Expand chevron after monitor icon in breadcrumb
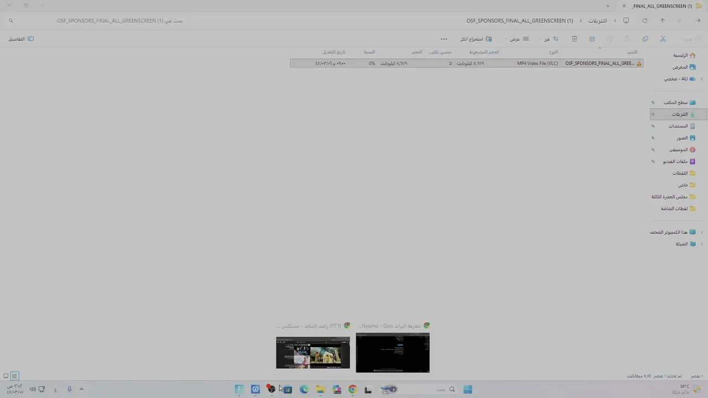The width and height of the screenshot is (708, 398). click(x=615, y=20)
